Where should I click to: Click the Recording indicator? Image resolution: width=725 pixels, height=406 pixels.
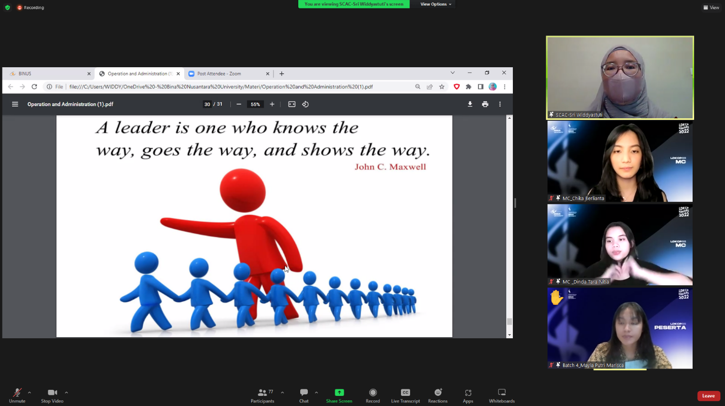tap(31, 8)
